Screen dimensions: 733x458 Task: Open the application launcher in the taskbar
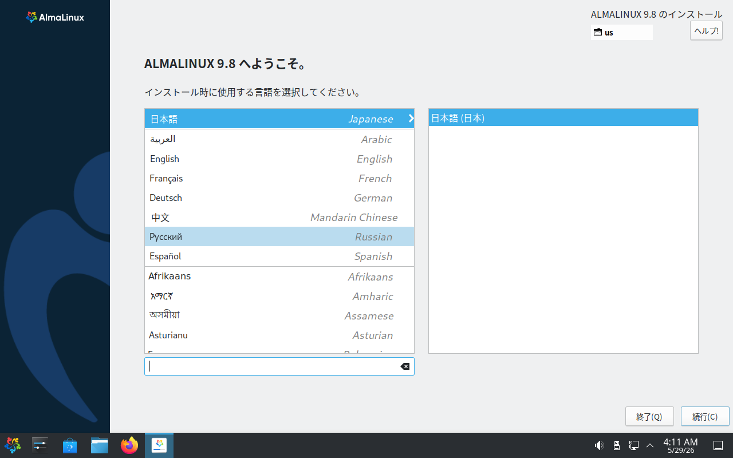click(x=13, y=445)
